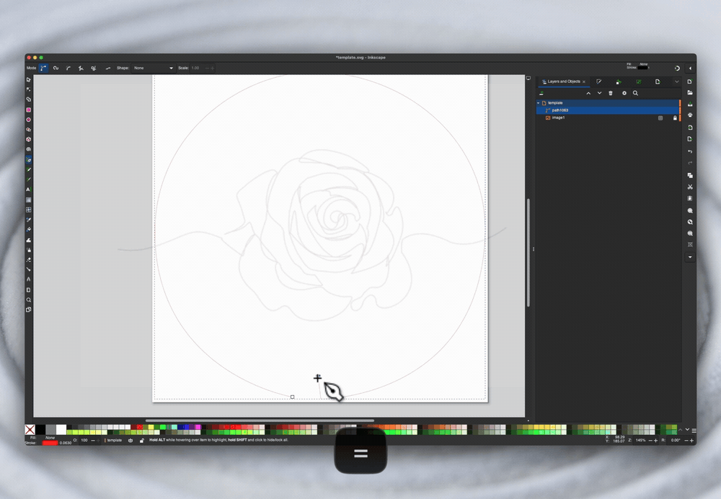Screen dimensions: 721x499
Task: Select the Gradient tool
Action: pyautogui.click(x=29, y=200)
